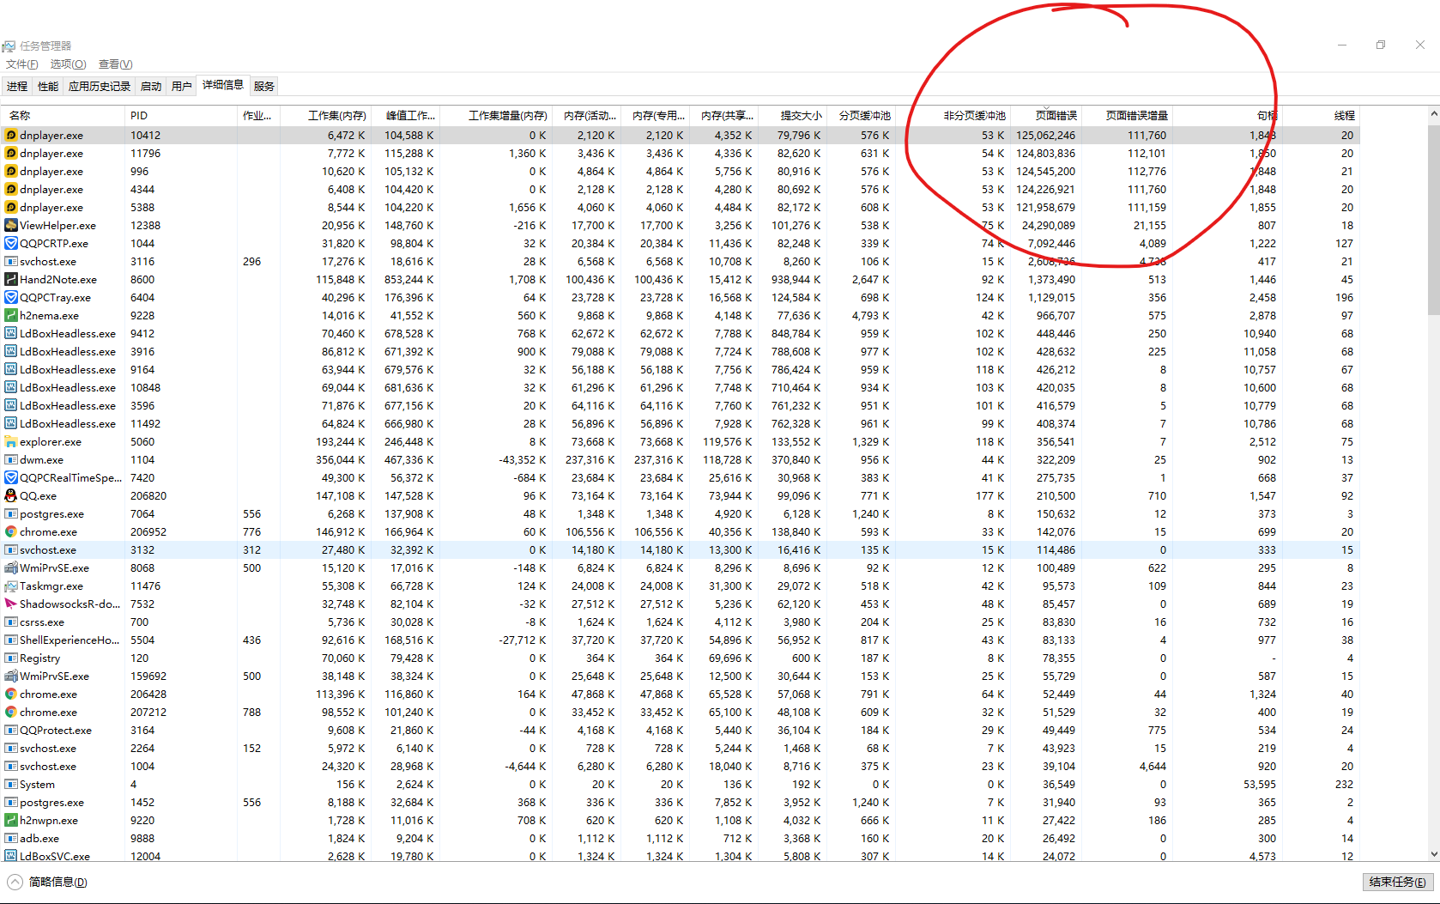
Task: Click the vertical scrollbar down arrow
Action: click(x=1433, y=854)
